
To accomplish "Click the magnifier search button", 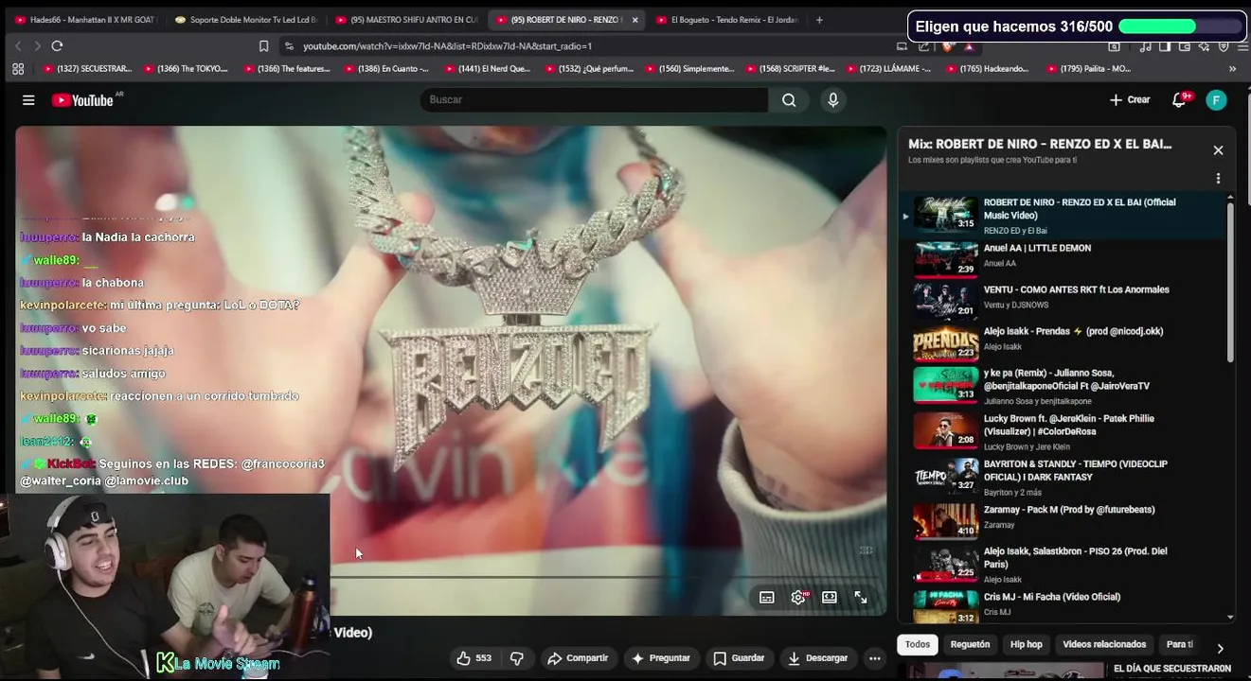I will [789, 100].
